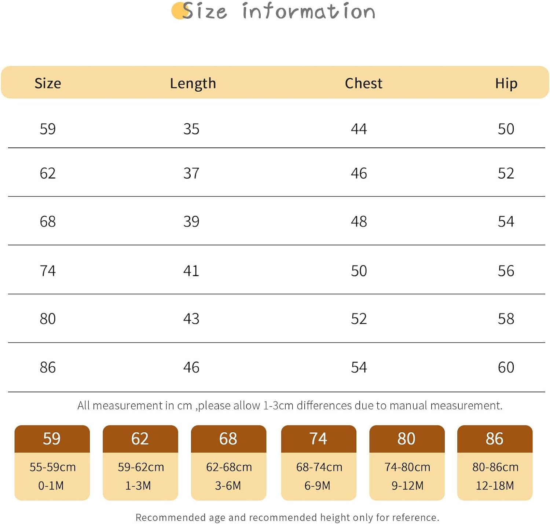Select the Hip value 60 in row 86
Viewport: 550px width, 524px height.
[x=506, y=367]
